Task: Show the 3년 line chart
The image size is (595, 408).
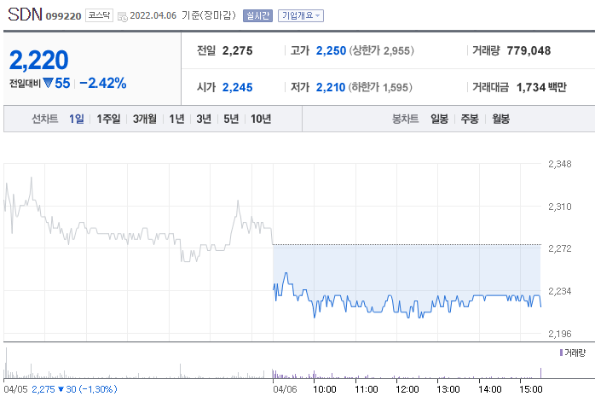Action: tap(204, 119)
